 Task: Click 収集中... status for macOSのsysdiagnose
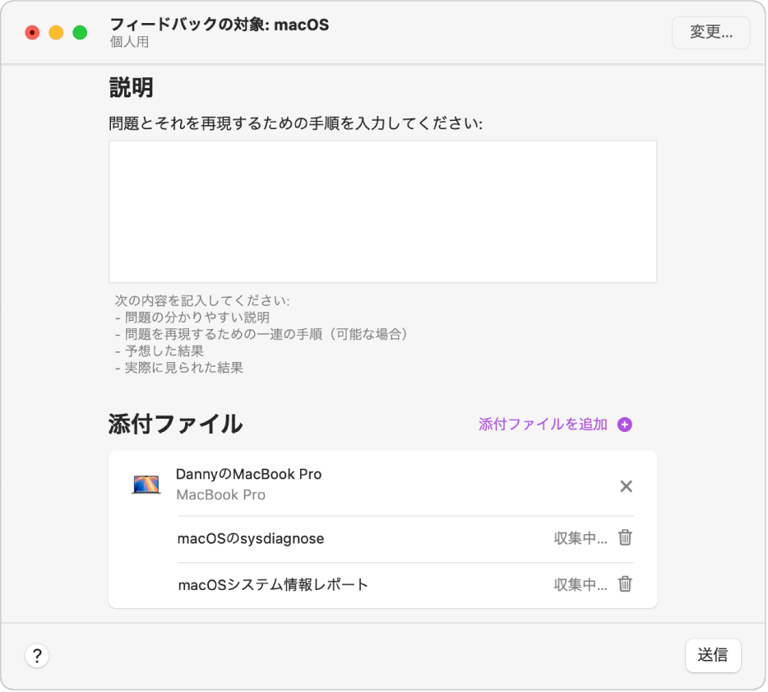(581, 539)
